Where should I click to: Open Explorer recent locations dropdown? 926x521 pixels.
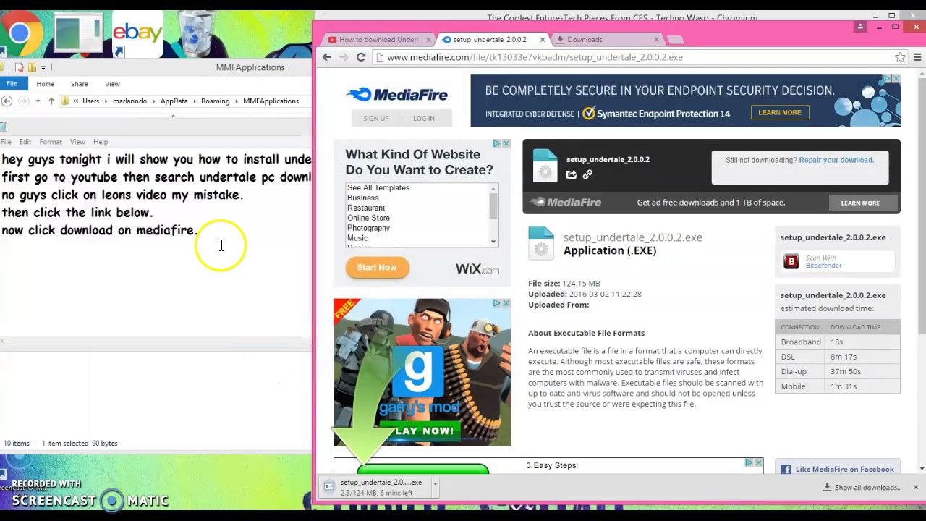38,101
